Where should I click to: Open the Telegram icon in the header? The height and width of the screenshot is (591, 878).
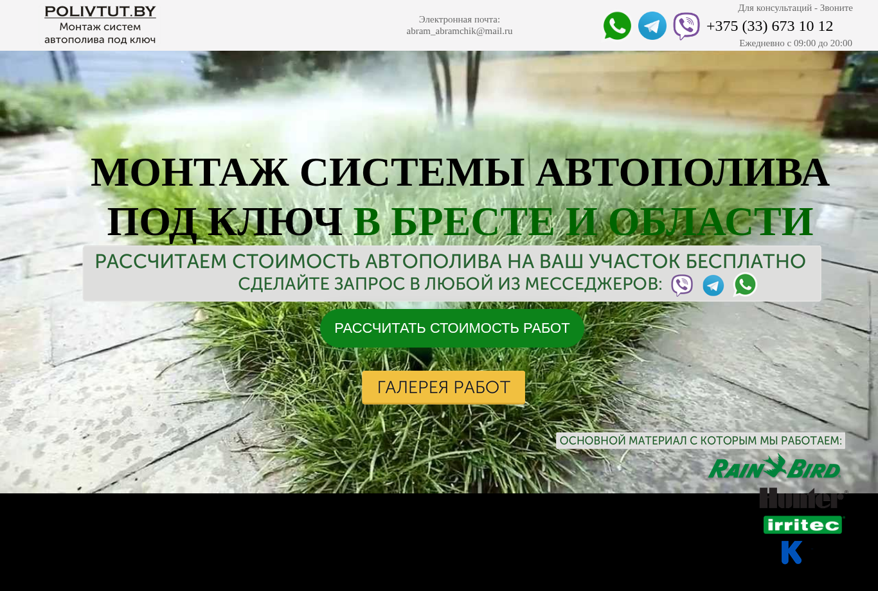[x=652, y=26]
